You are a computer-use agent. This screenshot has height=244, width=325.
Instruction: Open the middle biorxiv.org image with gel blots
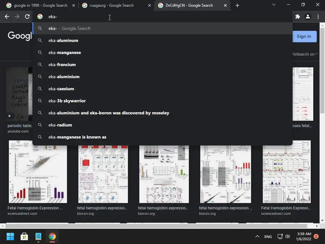click(x=164, y=174)
